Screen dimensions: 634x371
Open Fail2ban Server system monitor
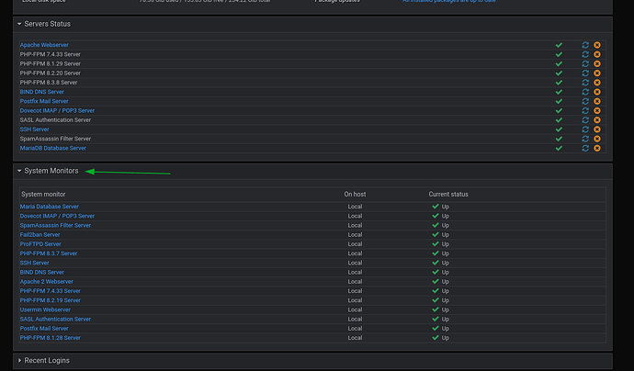(x=40, y=234)
